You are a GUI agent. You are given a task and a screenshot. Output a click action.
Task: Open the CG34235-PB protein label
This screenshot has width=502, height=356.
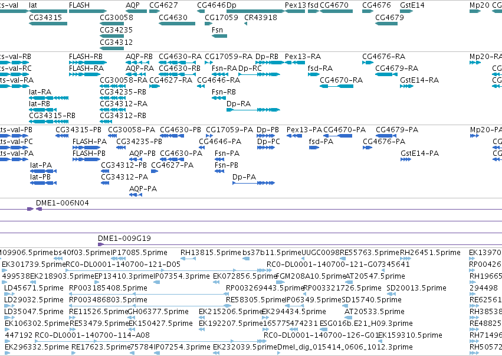coord(139,142)
